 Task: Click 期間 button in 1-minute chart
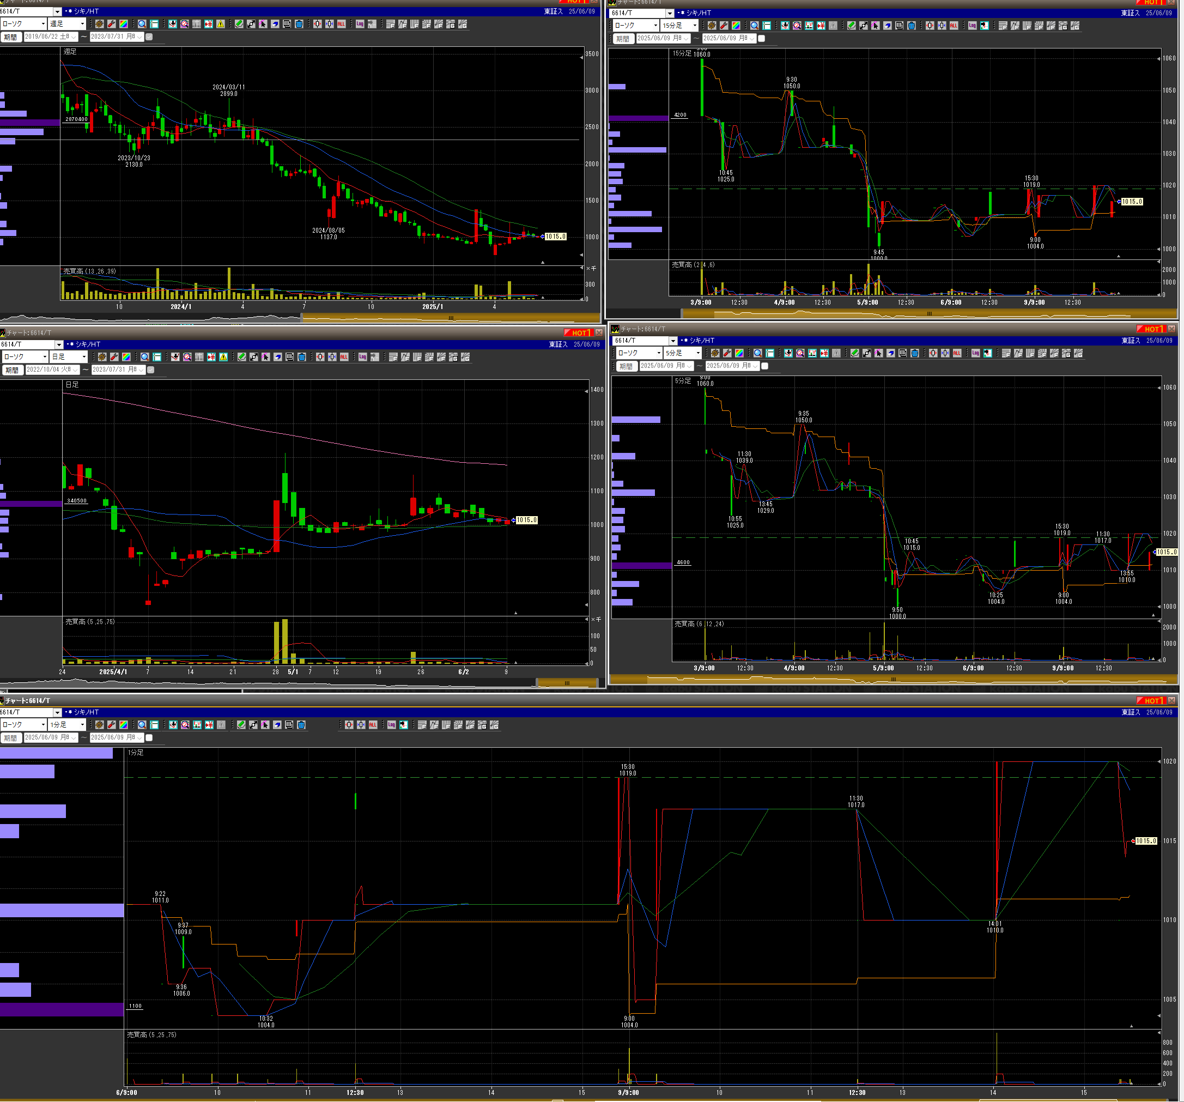(11, 738)
